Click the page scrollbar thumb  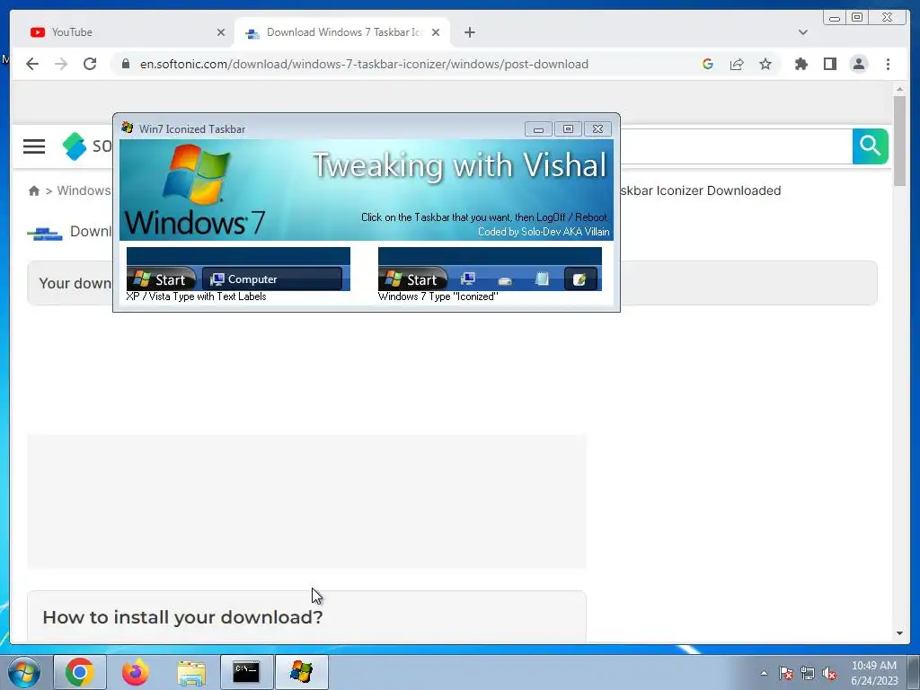(899, 141)
